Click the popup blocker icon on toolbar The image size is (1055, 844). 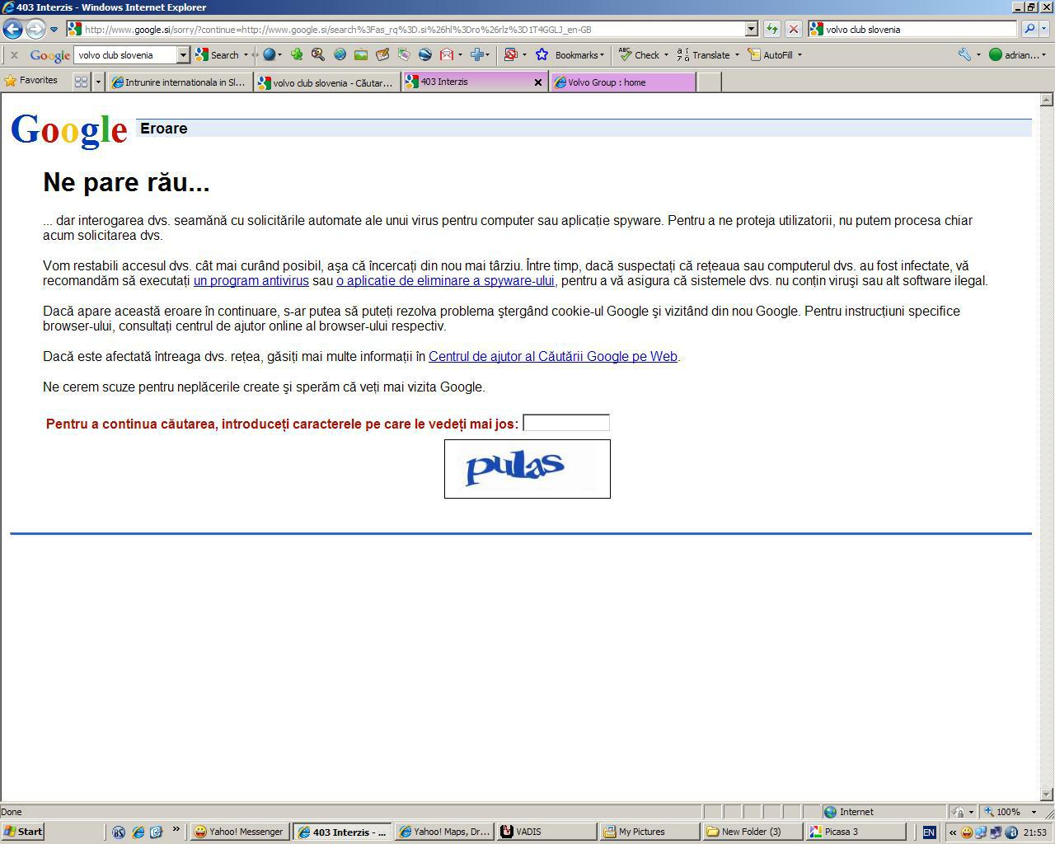point(510,55)
